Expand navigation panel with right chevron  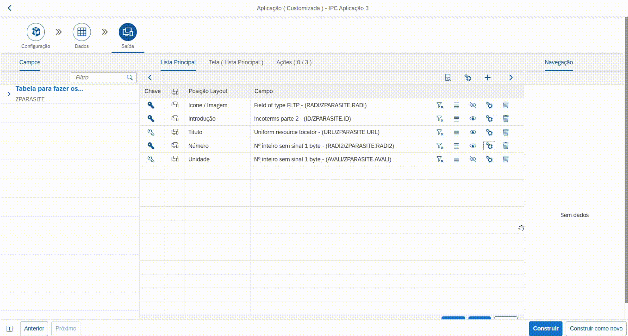click(x=510, y=78)
